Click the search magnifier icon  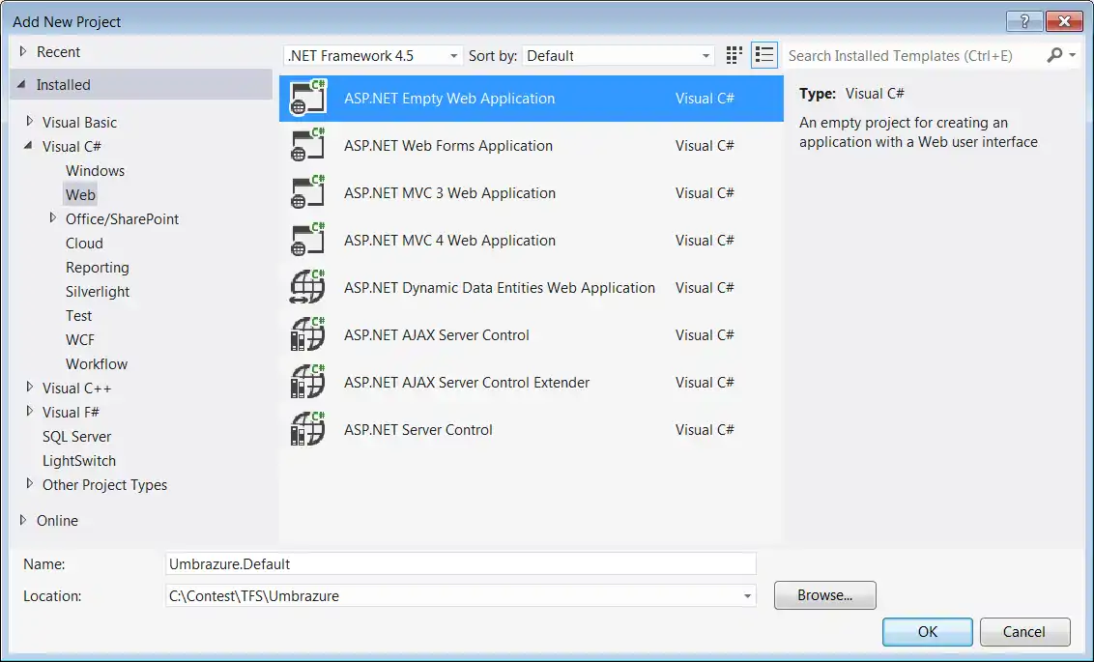tap(1055, 55)
